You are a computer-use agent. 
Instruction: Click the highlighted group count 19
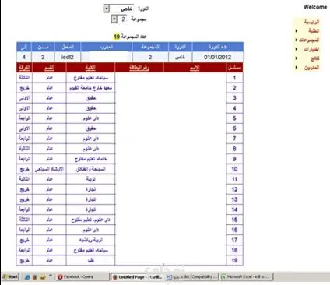click(x=117, y=37)
